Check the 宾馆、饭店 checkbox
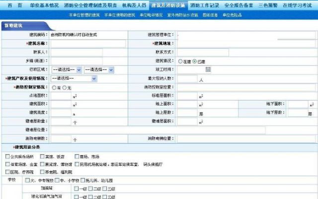 pyautogui.click(x=42, y=156)
